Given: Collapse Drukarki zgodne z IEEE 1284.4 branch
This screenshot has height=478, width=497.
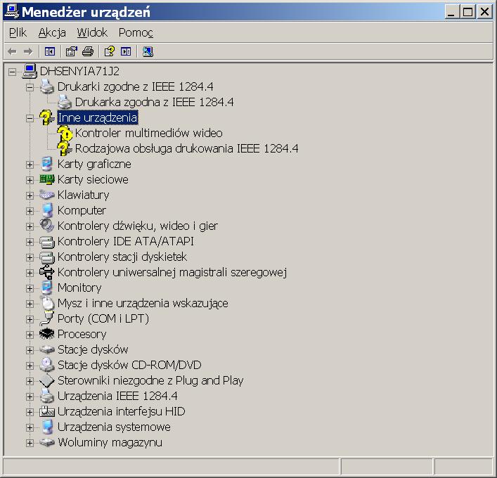Looking at the screenshot, I should pos(30,87).
